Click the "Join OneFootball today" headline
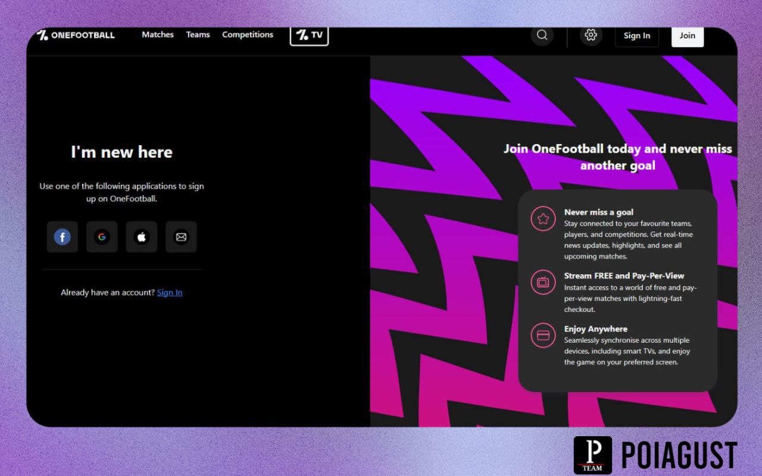The width and height of the screenshot is (762, 476). (x=618, y=156)
